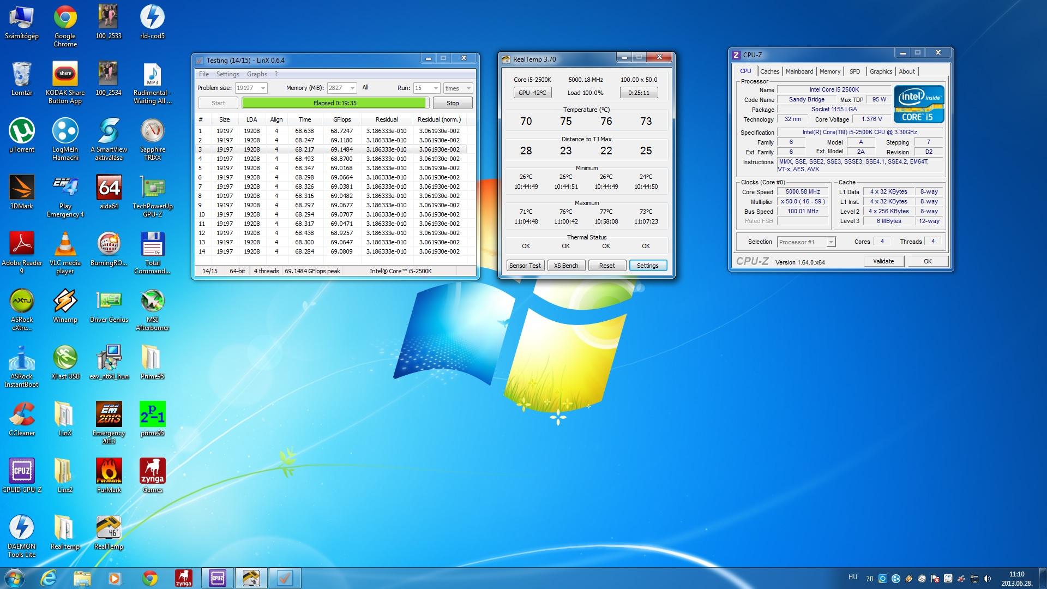Click the green elapsed progress bar in LinX
Viewport: 1047px width, 589px height.
[334, 103]
